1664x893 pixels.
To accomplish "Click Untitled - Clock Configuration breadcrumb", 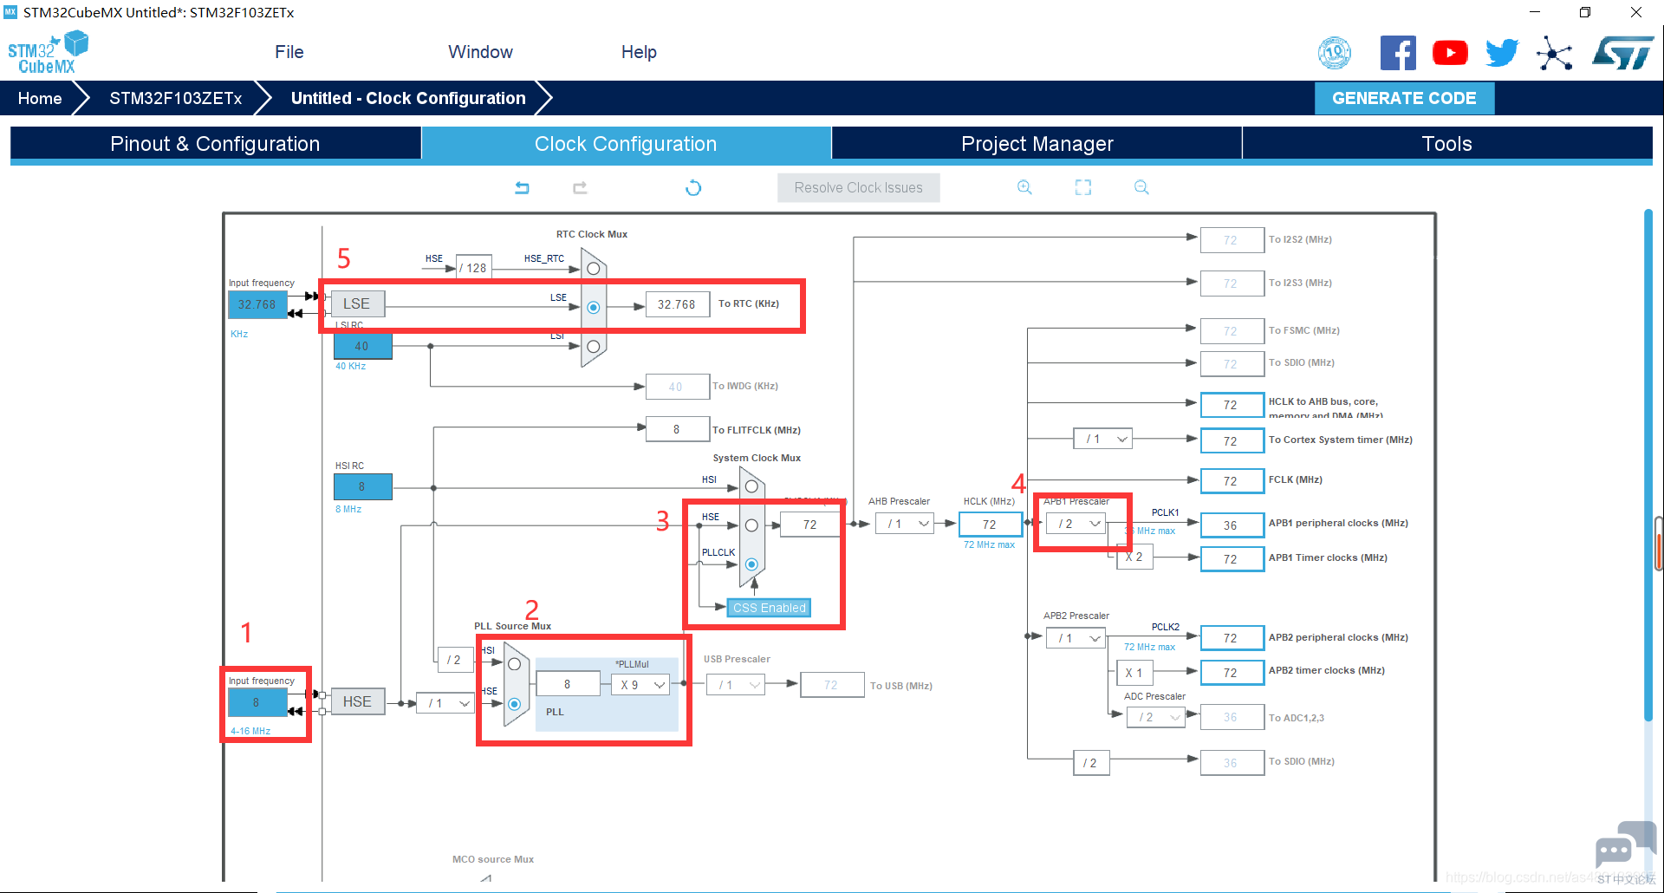I will pyautogui.click(x=408, y=98).
